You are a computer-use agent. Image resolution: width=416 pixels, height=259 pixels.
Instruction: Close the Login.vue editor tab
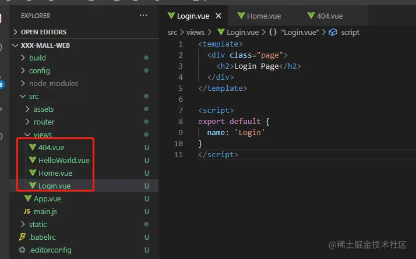pyautogui.click(x=218, y=16)
